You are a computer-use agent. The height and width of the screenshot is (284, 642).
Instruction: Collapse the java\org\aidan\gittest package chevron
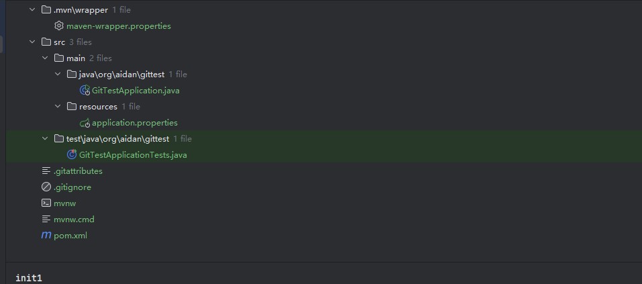58,75
